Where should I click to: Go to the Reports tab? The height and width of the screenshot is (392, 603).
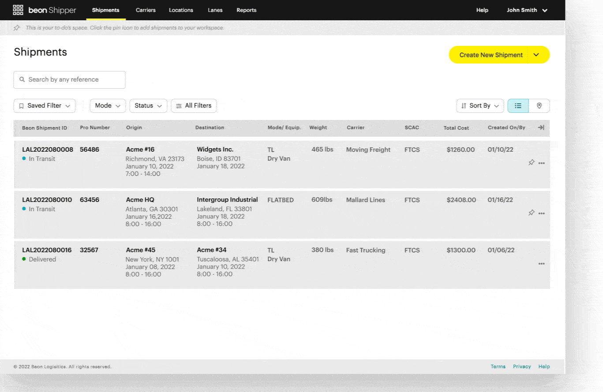tap(246, 10)
